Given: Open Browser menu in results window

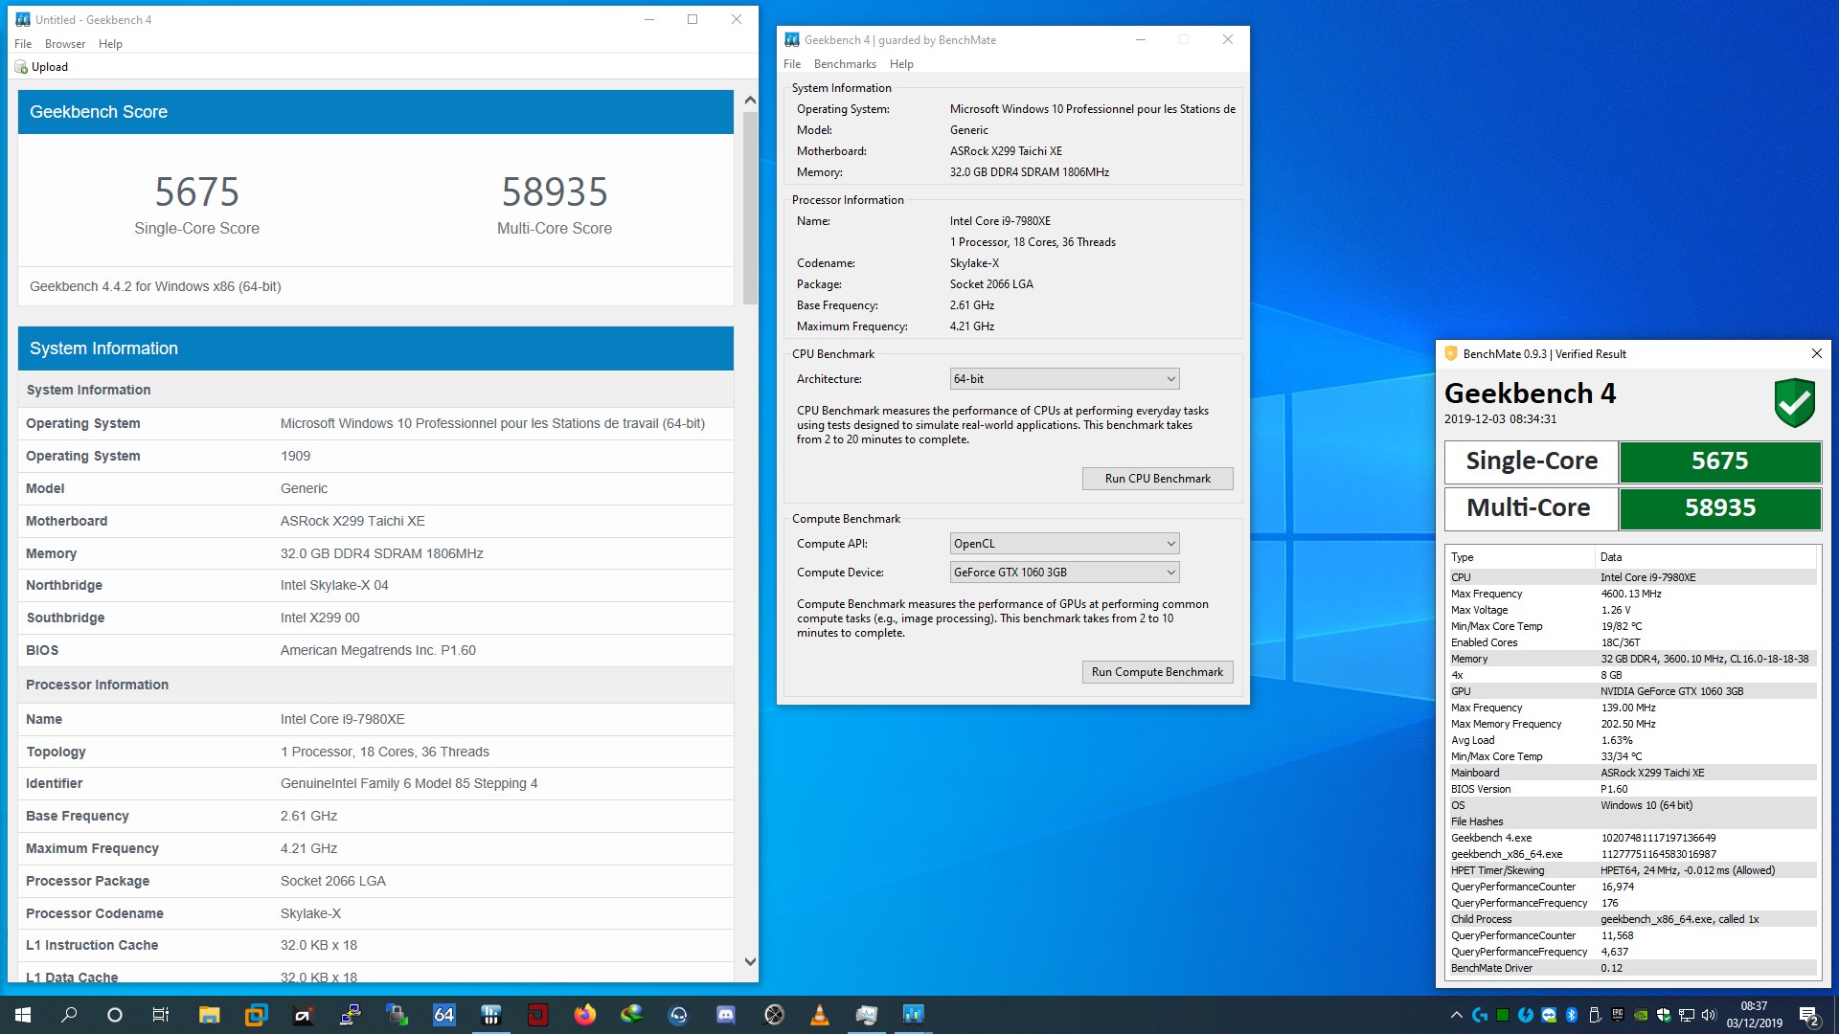Looking at the screenshot, I should click(x=65, y=44).
